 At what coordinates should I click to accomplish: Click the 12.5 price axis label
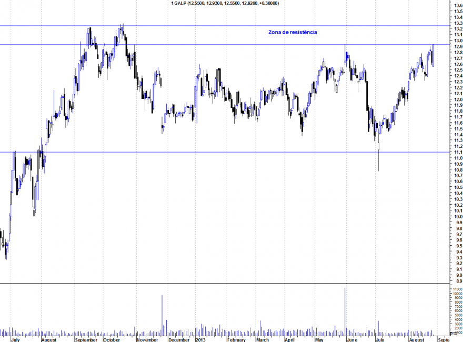458,70
